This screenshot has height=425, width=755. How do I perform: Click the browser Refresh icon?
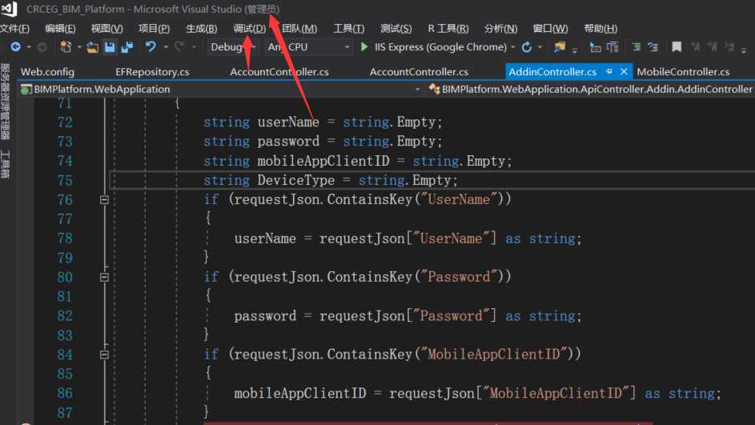(x=527, y=46)
